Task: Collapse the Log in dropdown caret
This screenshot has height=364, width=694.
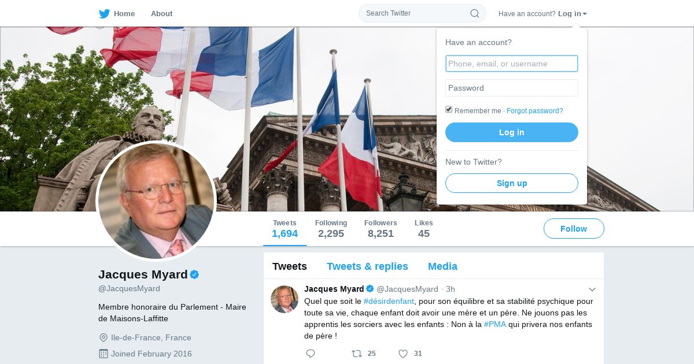Action: pyautogui.click(x=585, y=14)
